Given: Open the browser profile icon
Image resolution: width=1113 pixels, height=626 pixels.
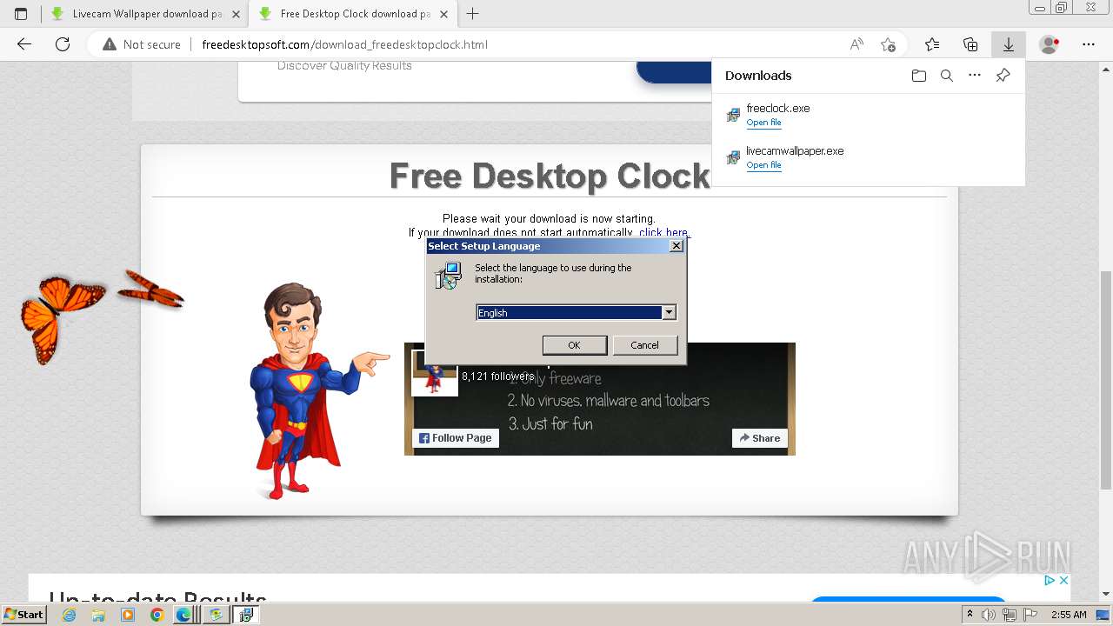Looking at the screenshot, I should coord(1050,44).
